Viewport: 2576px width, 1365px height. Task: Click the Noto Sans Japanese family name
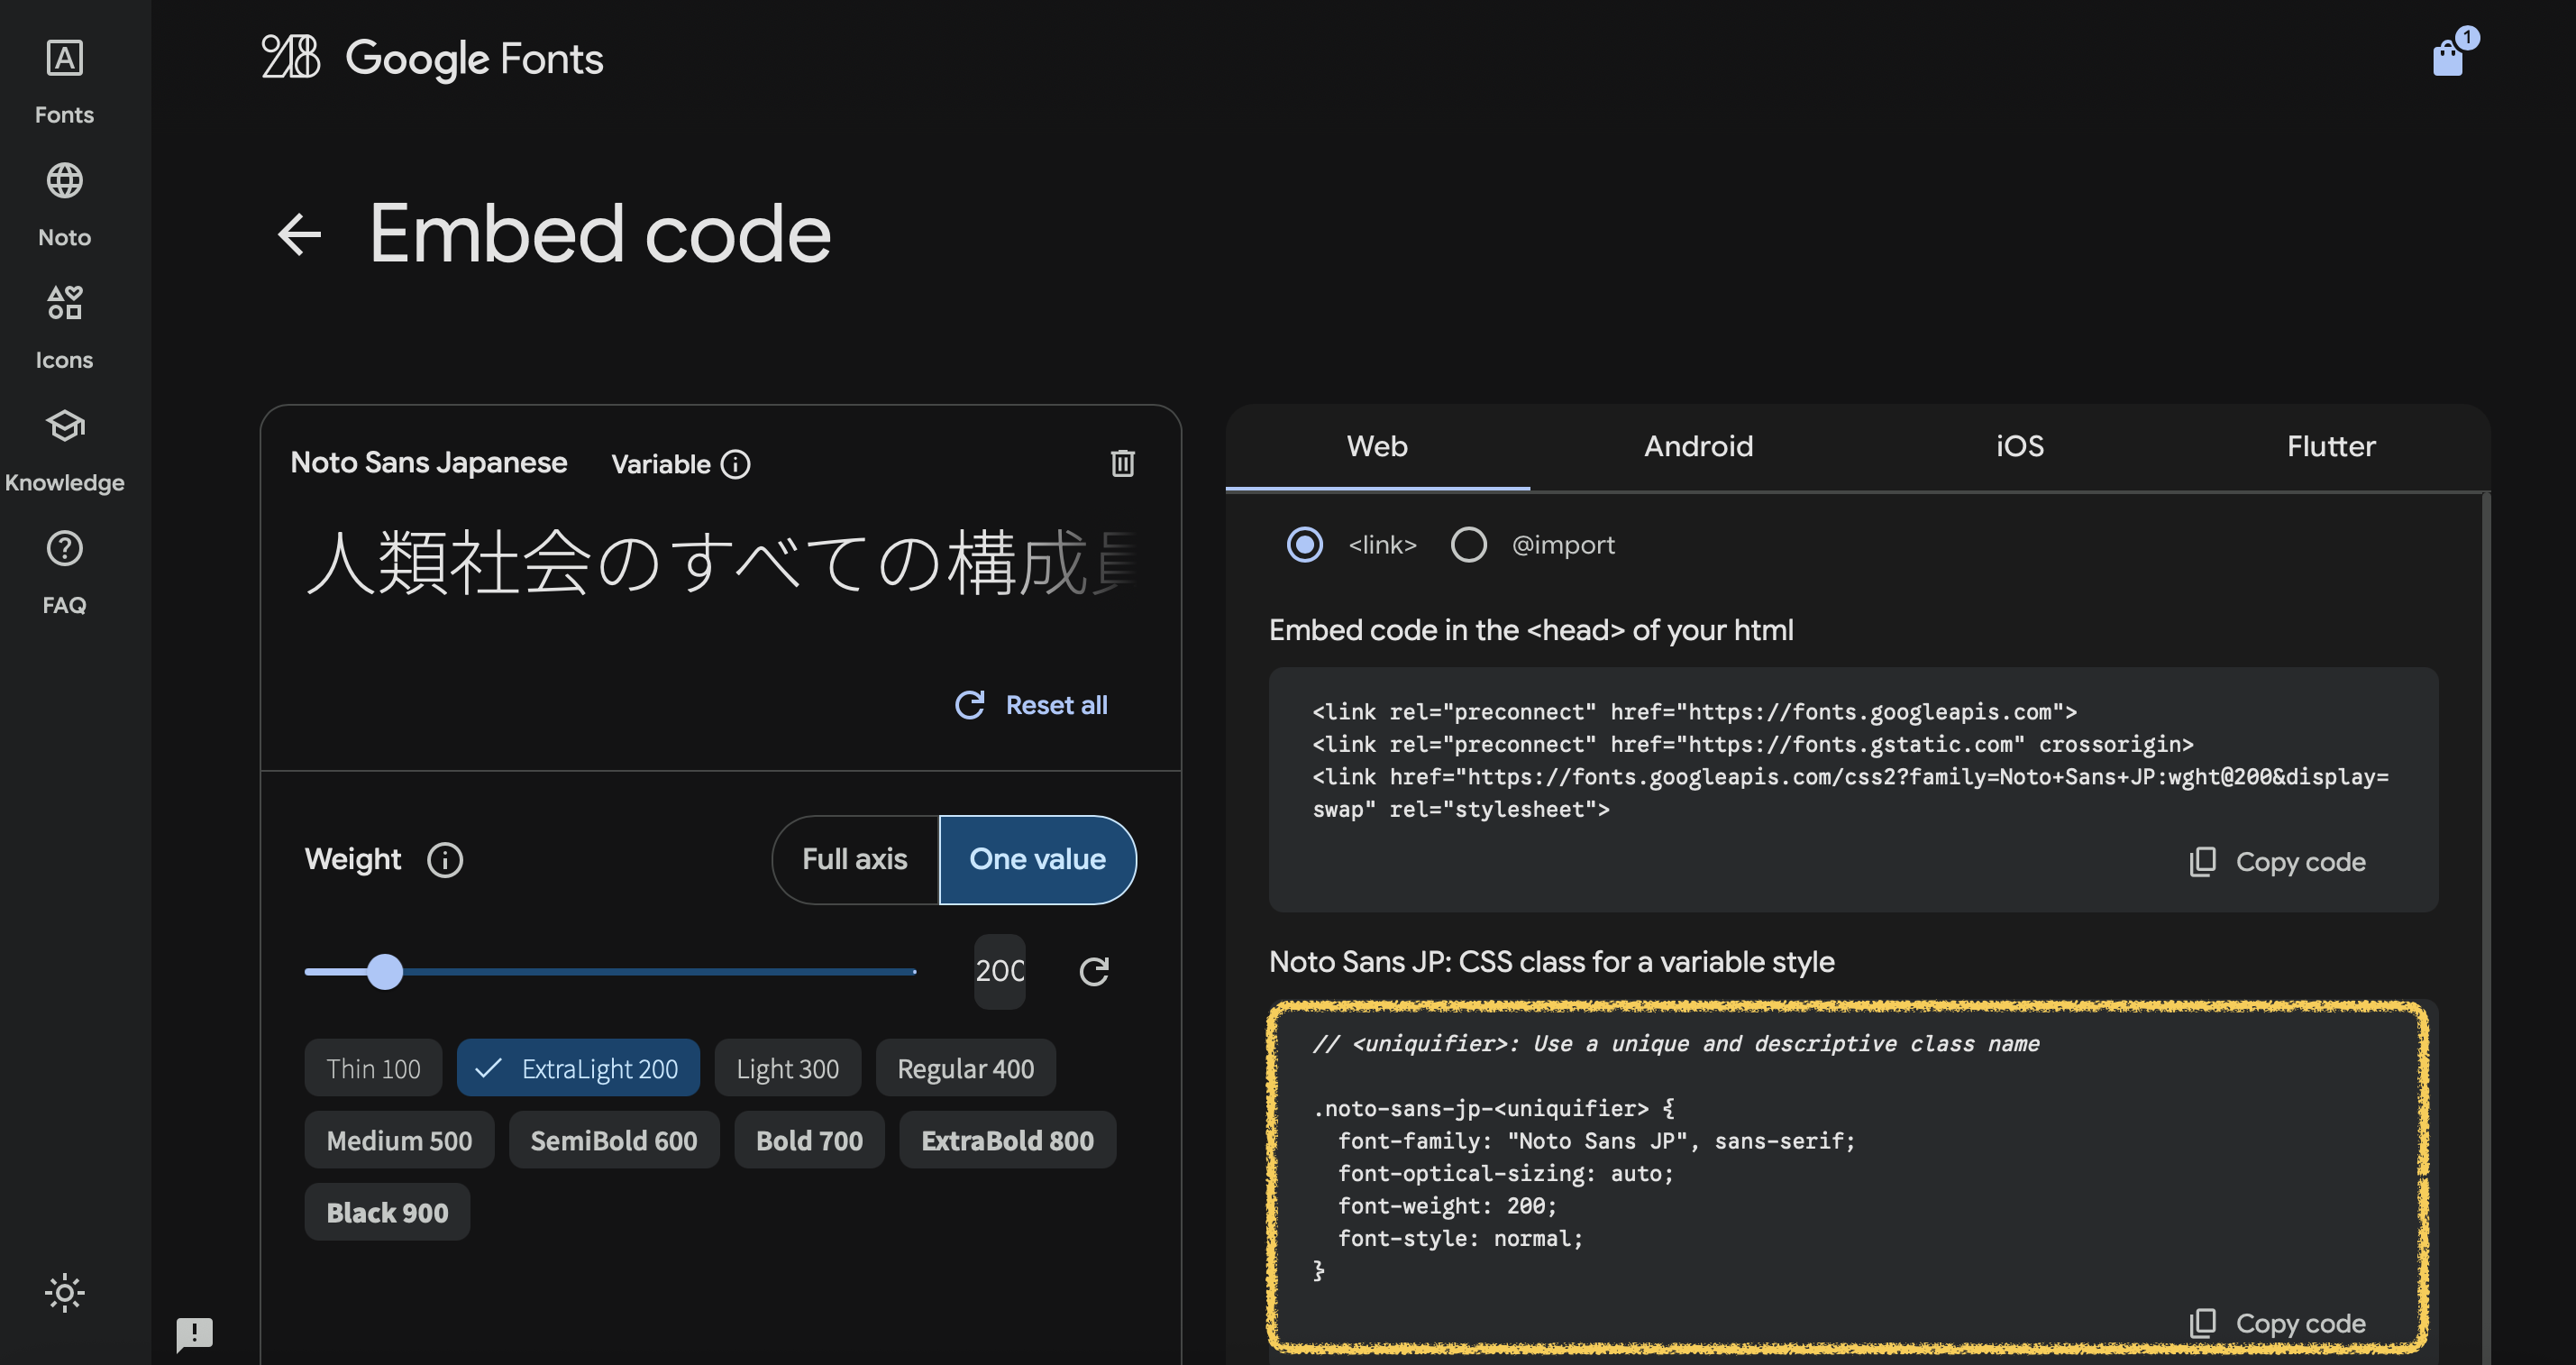429,463
